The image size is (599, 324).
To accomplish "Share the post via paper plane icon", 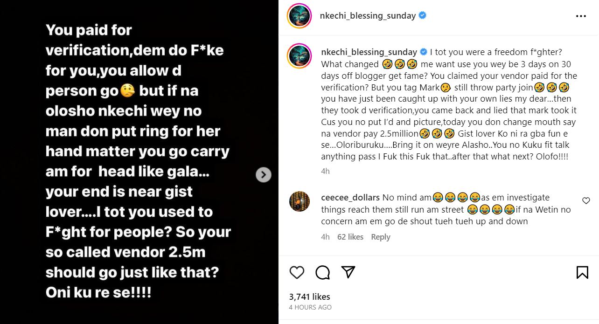I will (x=348, y=272).
